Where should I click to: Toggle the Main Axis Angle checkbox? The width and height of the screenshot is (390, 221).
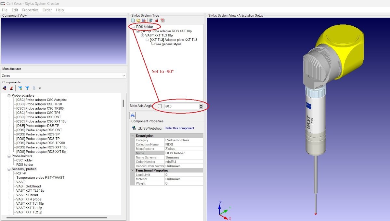(160, 106)
